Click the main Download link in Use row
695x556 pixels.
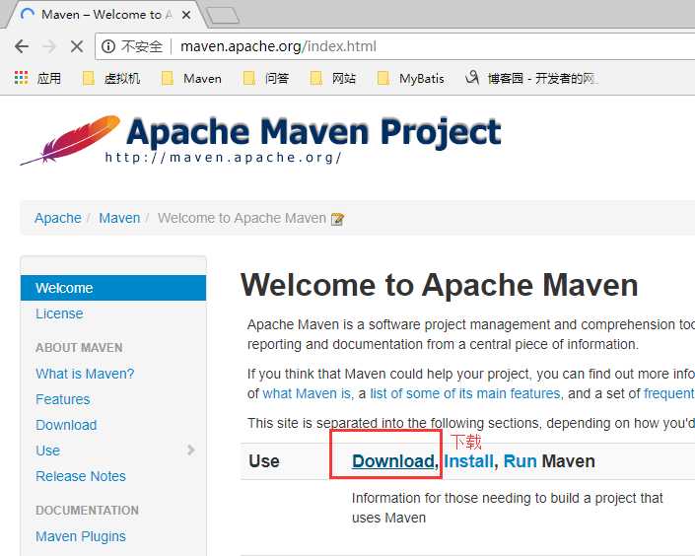coord(392,461)
